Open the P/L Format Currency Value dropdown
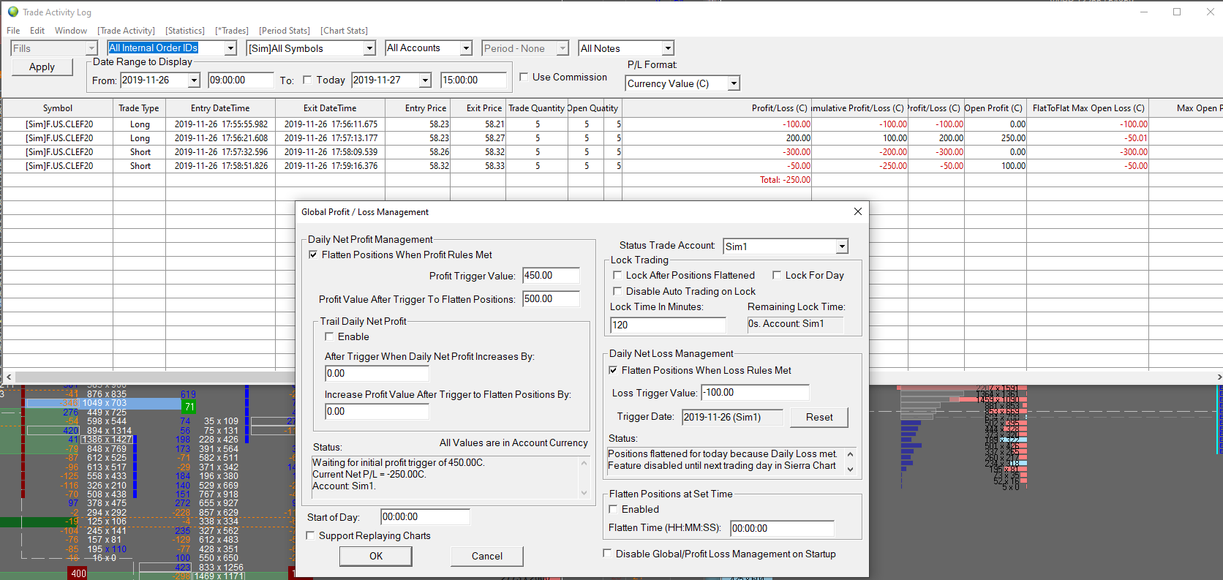 [734, 83]
